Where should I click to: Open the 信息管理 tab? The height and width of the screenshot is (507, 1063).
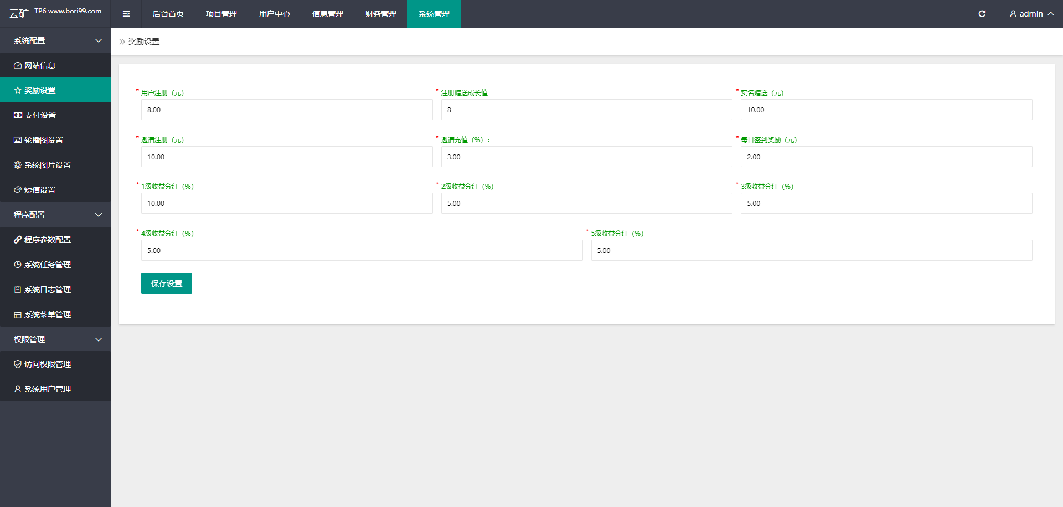(x=328, y=14)
